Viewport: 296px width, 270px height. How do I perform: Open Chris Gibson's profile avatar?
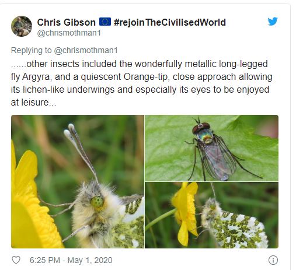pos(22,26)
